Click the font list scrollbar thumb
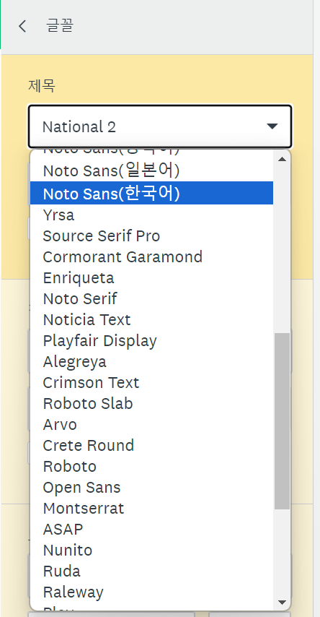The height and width of the screenshot is (617, 320). coord(282,421)
